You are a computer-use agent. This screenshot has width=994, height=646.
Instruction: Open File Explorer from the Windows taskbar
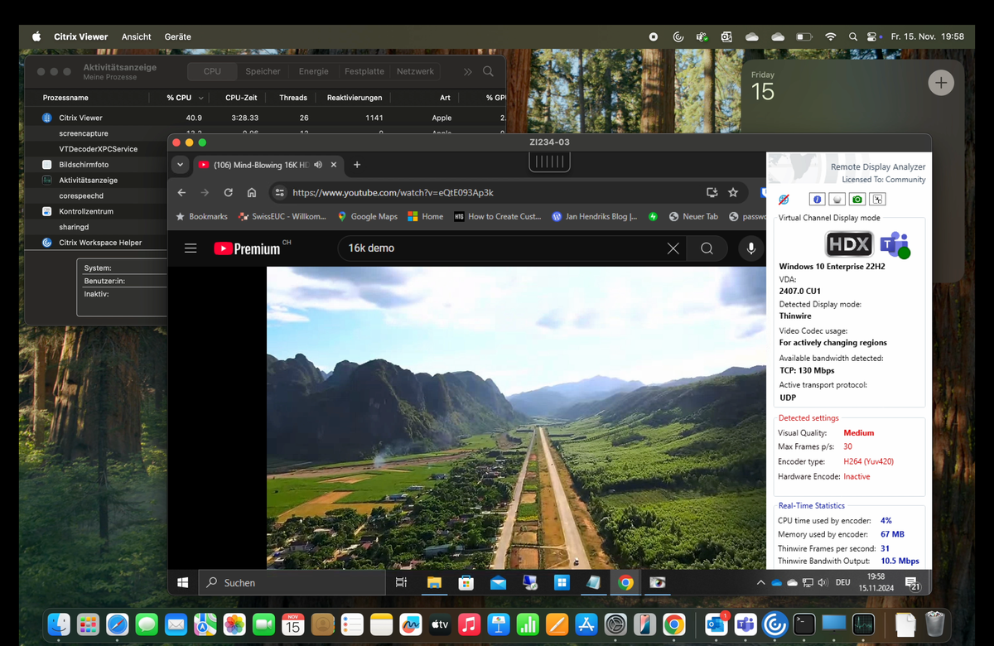(x=434, y=583)
